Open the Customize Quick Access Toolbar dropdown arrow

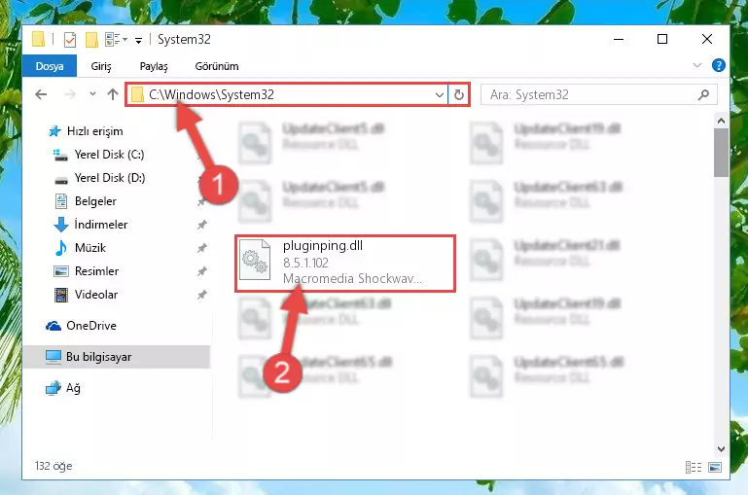[138, 41]
